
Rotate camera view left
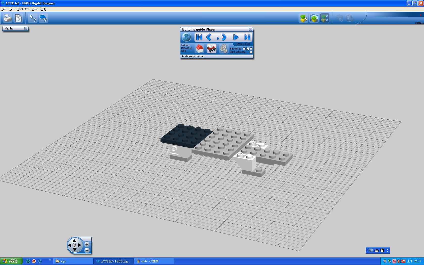[x=70, y=245]
